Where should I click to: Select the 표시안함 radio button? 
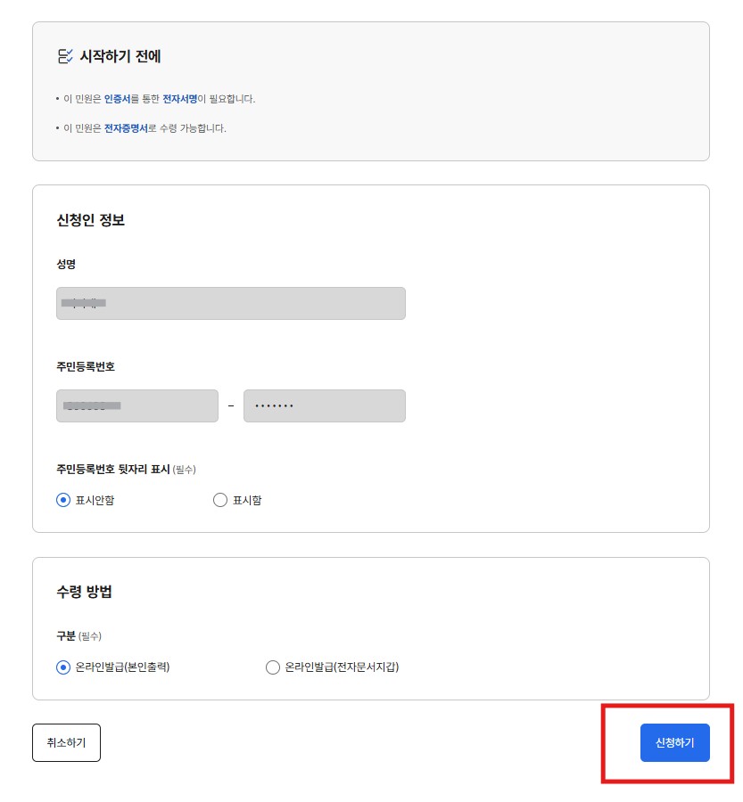coord(62,500)
